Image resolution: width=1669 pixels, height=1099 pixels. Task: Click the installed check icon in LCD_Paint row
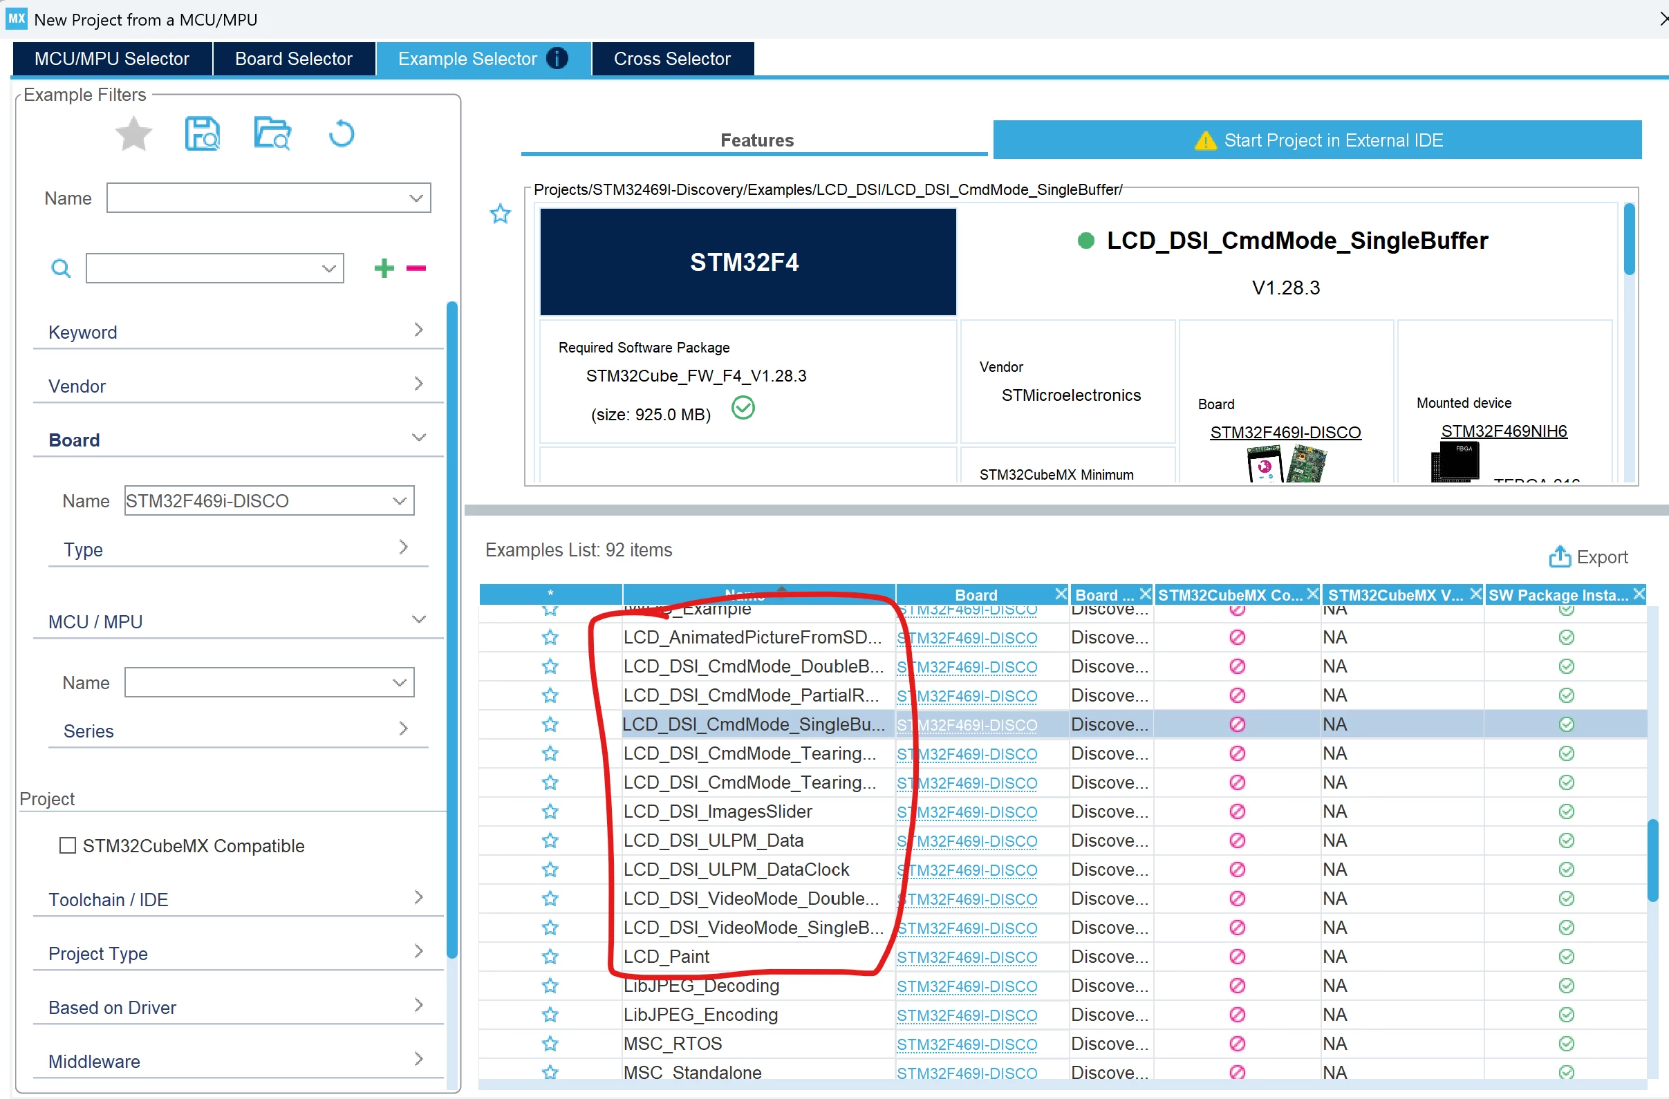(x=1567, y=957)
